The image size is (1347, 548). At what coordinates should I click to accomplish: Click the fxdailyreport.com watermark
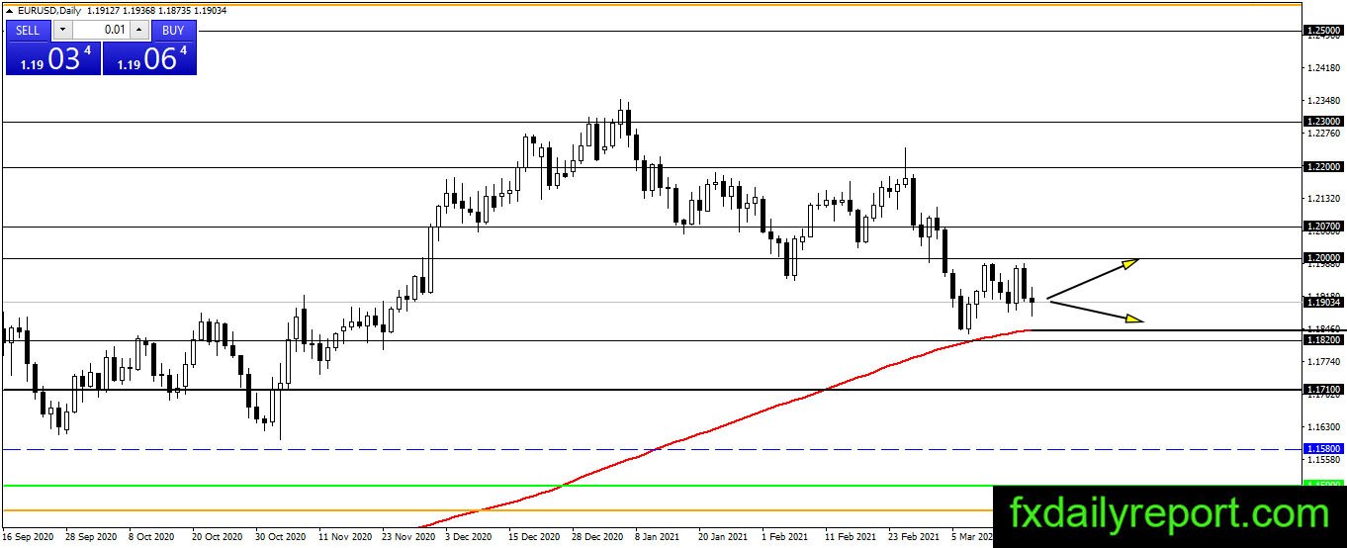1169,514
